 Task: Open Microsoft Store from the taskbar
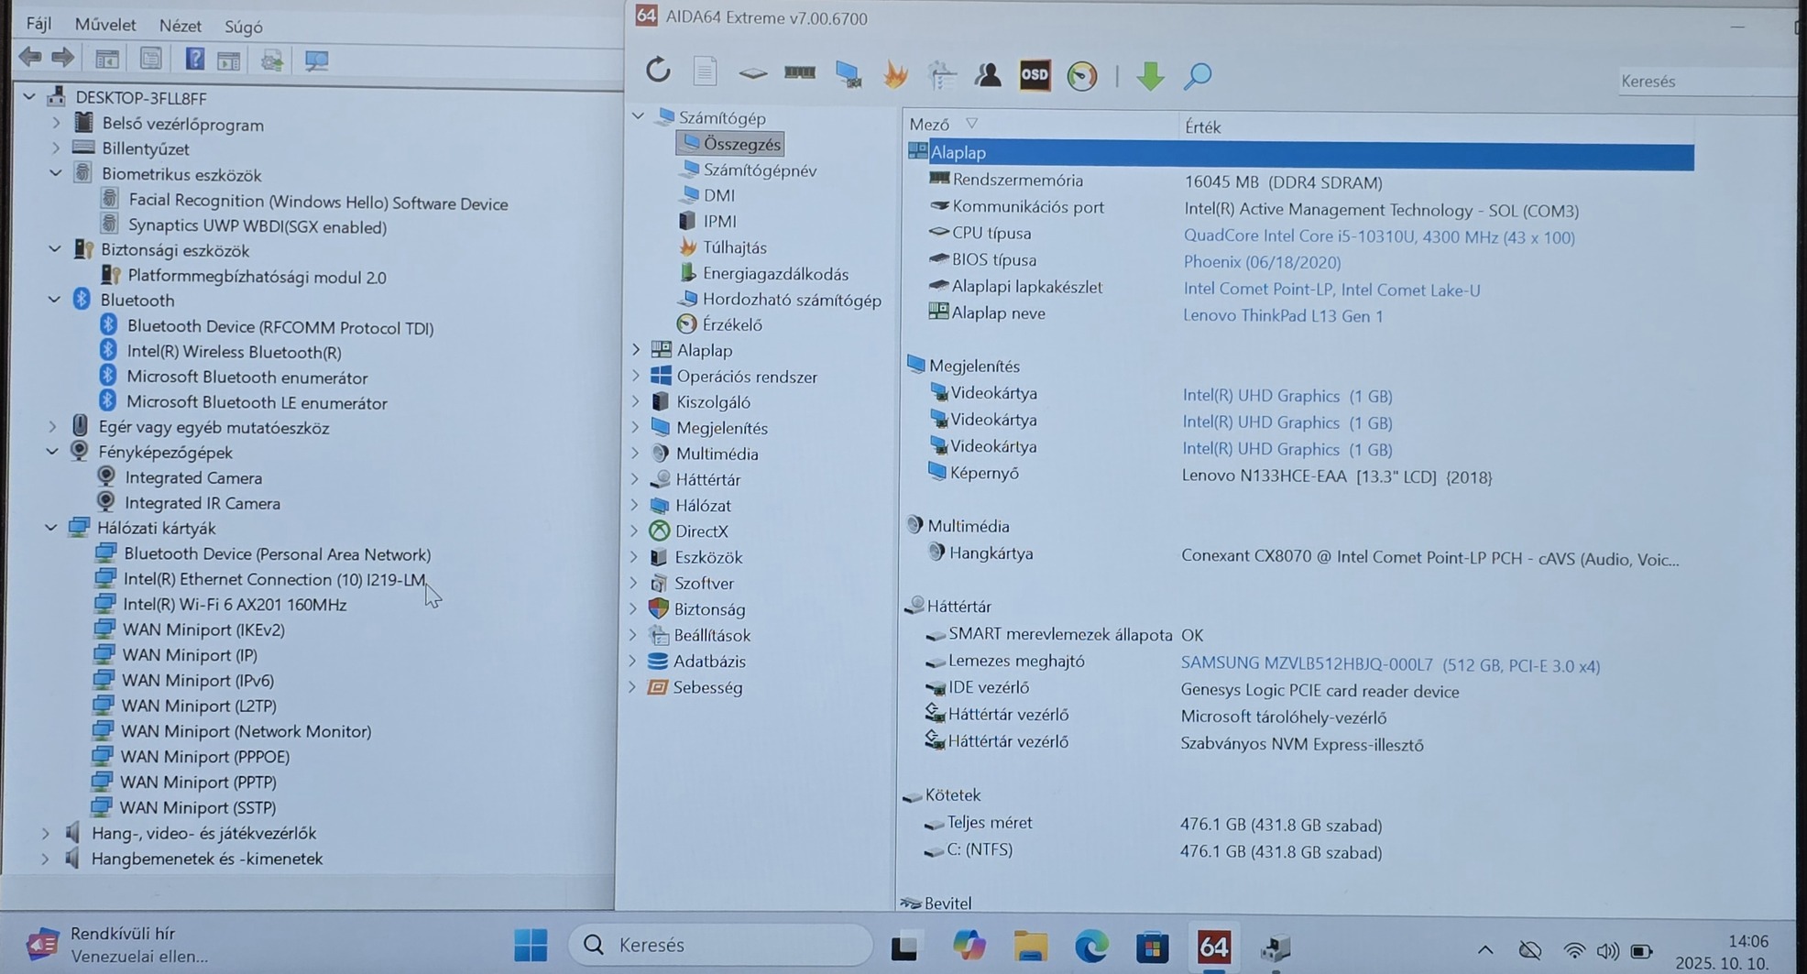1152,947
